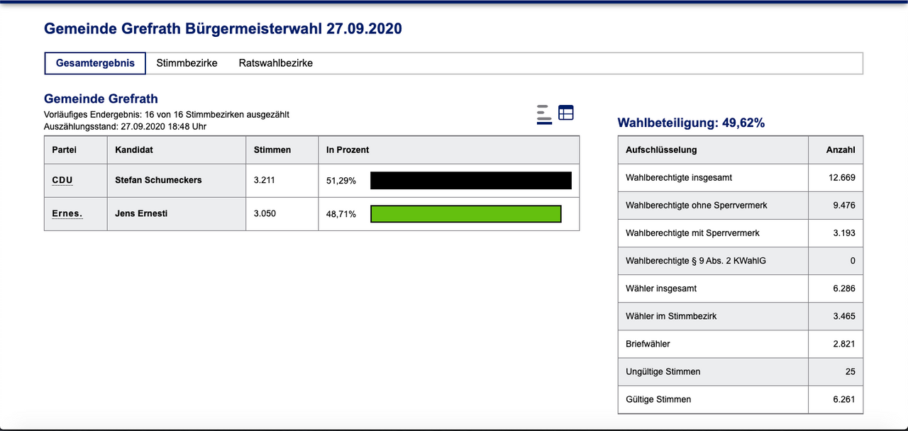Select candidate name Stefan Schumeckers

pyautogui.click(x=158, y=180)
